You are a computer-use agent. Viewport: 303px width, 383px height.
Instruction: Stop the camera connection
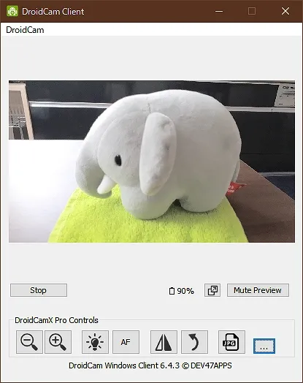tap(39, 290)
